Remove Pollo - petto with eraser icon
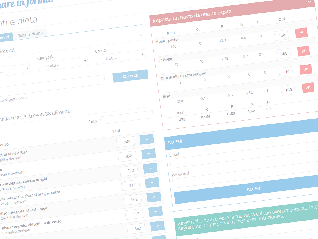The width and height of the screenshot is (318, 239). 301,33
